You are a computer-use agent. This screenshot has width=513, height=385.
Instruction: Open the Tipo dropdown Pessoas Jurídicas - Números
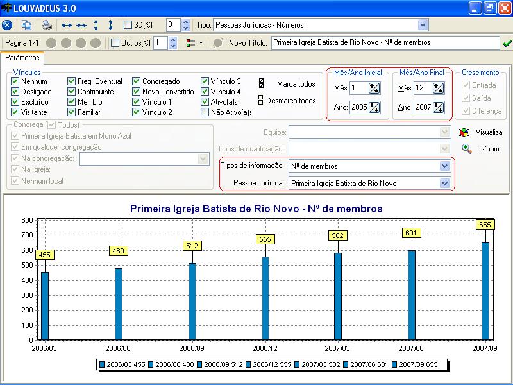point(423,25)
